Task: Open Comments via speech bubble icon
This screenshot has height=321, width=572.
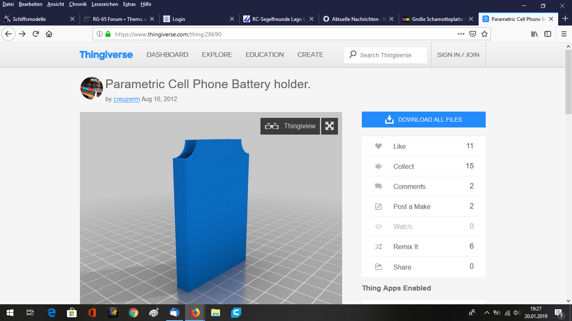Action: pos(379,186)
